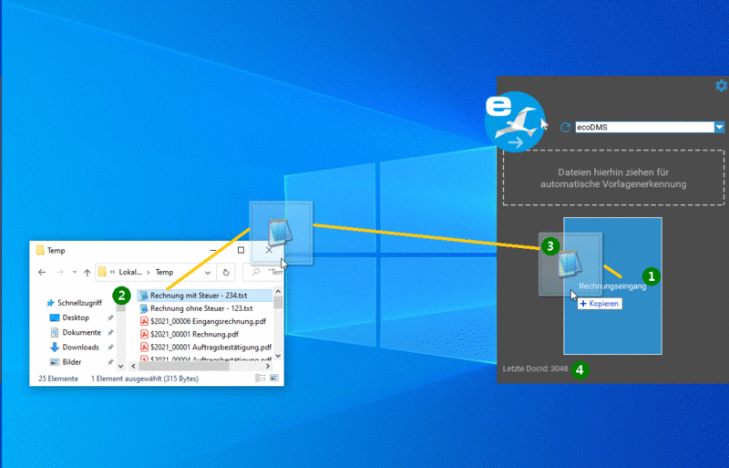Viewport: 729px width, 468px height.
Task: Switch to large icons view in status bar
Action: pyautogui.click(x=274, y=378)
